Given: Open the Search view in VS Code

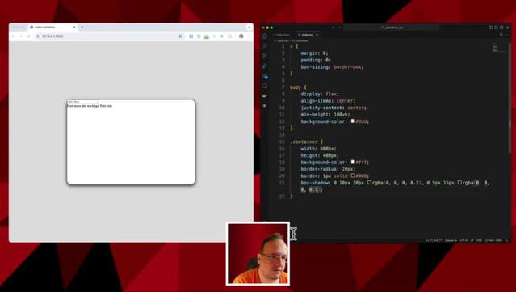Looking at the screenshot, I should pyautogui.click(x=265, y=46).
